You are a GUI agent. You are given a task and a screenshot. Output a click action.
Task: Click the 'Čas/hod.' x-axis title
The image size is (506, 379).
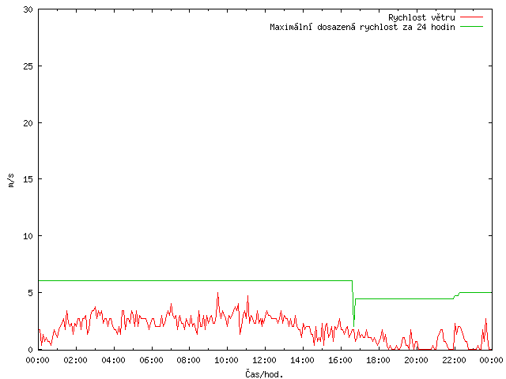pos(264,374)
